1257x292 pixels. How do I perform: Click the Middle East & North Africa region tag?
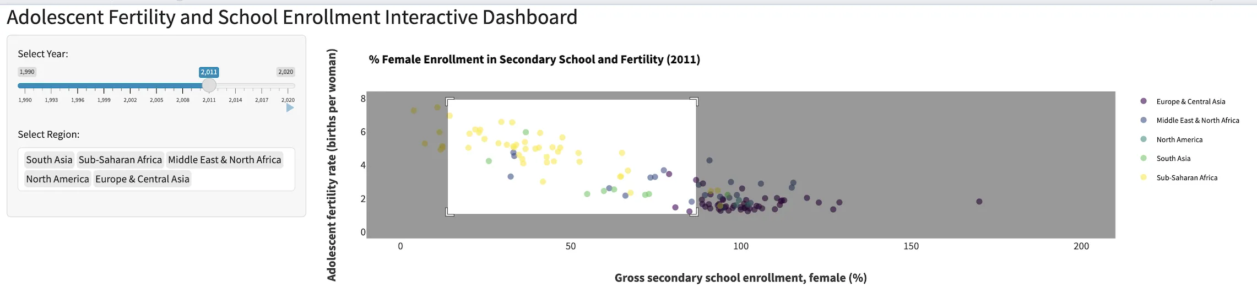click(x=224, y=160)
